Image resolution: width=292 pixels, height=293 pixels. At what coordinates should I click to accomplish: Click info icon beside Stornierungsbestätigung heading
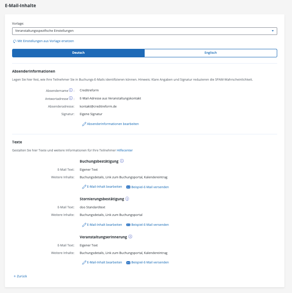tap(127, 198)
